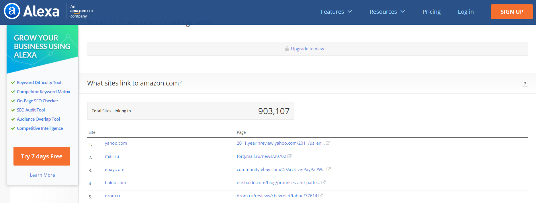Image resolution: width=536 pixels, height=203 pixels.
Task: Open Keyword Difficulty Tool link
Action: (39, 83)
